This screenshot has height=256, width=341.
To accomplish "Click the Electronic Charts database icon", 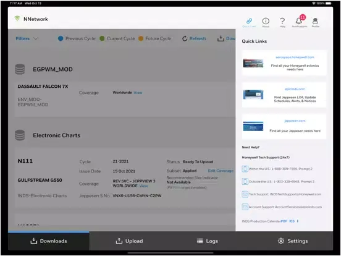I will 20,135.
